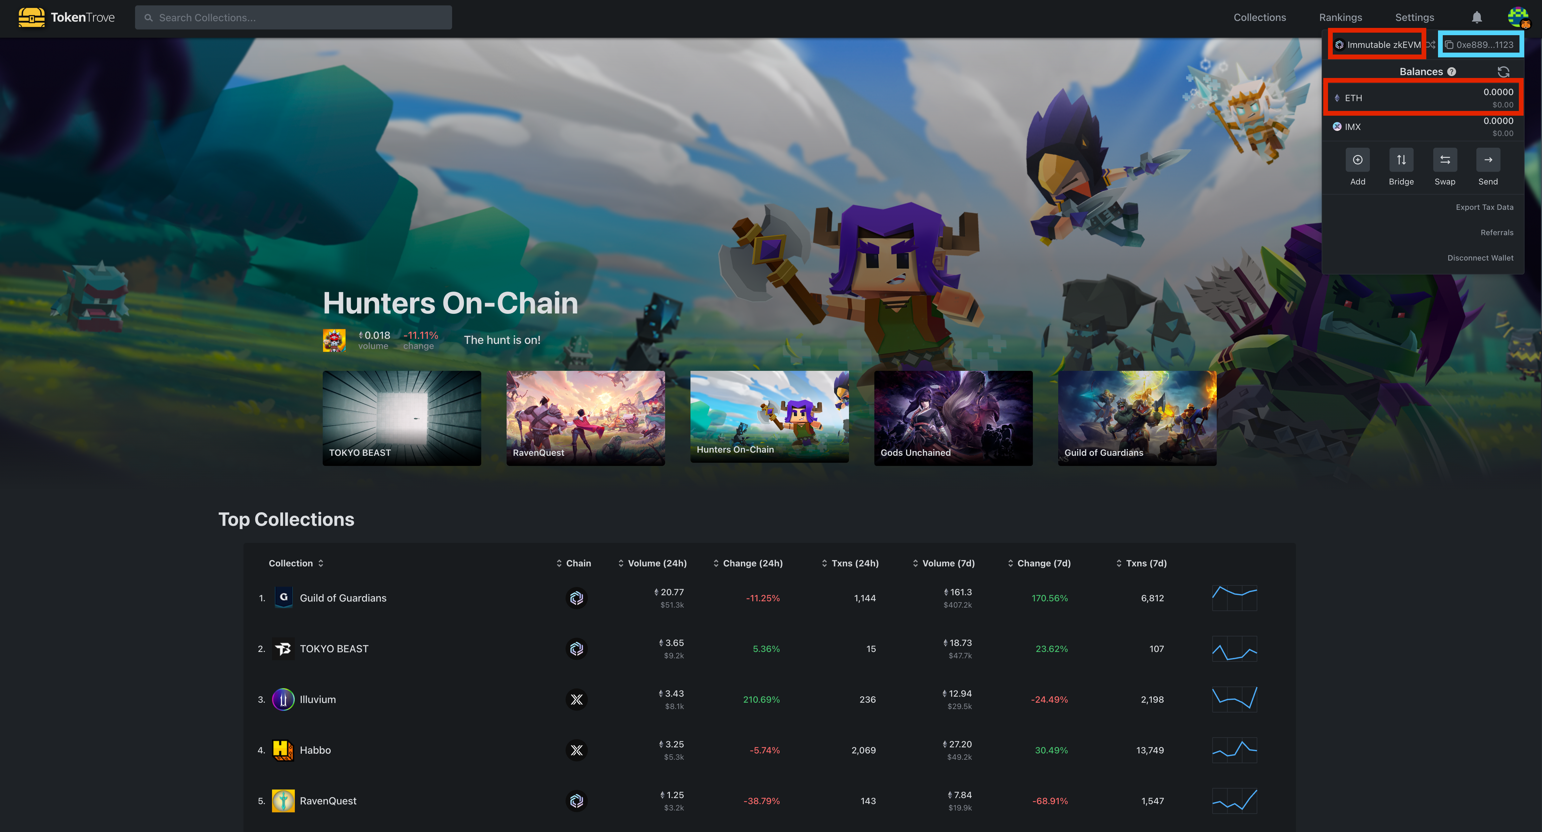Click the wallet avatar icon
The height and width of the screenshot is (832, 1542).
click(x=1518, y=17)
